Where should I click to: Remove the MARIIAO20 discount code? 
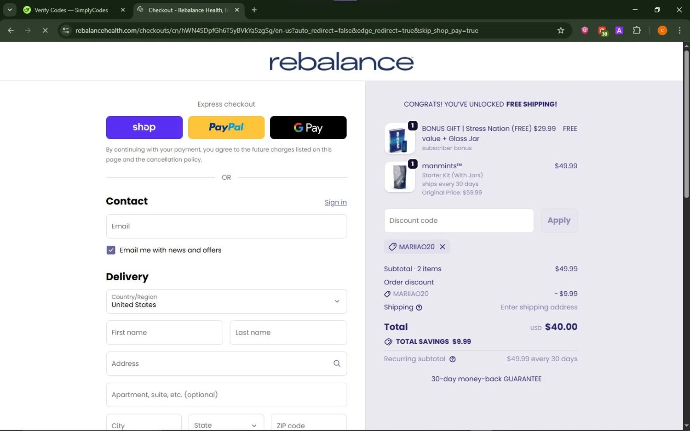coord(443,247)
